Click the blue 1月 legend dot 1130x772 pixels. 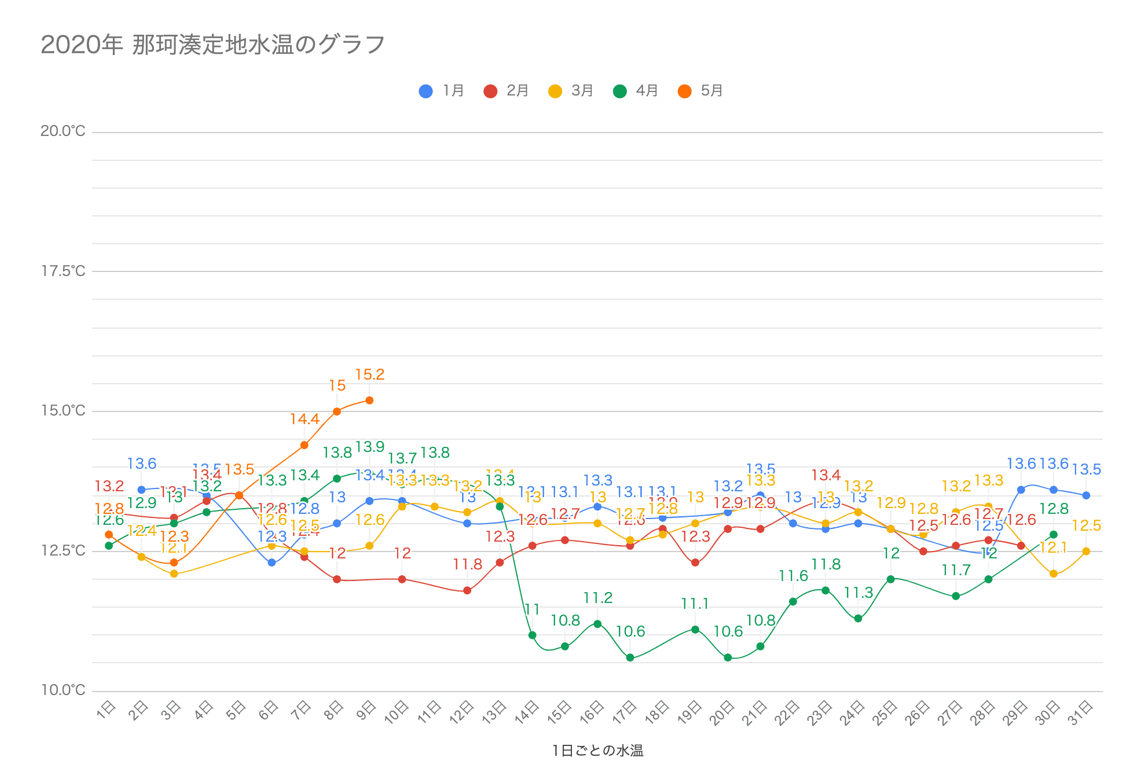[425, 91]
